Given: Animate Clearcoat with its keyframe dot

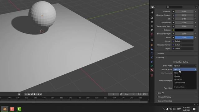Looking at the screenshot, I should click(195, 12).
